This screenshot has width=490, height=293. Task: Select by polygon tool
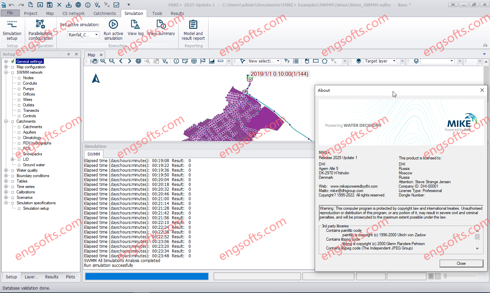pyautogui.click(x=325, y=61)
